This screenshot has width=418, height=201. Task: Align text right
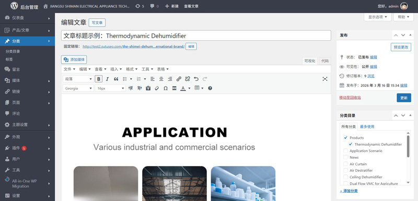[x=170, y=79]
